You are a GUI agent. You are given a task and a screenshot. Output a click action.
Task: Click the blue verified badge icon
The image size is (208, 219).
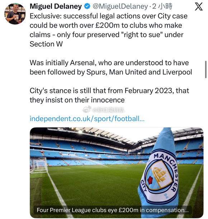point(87,6)
